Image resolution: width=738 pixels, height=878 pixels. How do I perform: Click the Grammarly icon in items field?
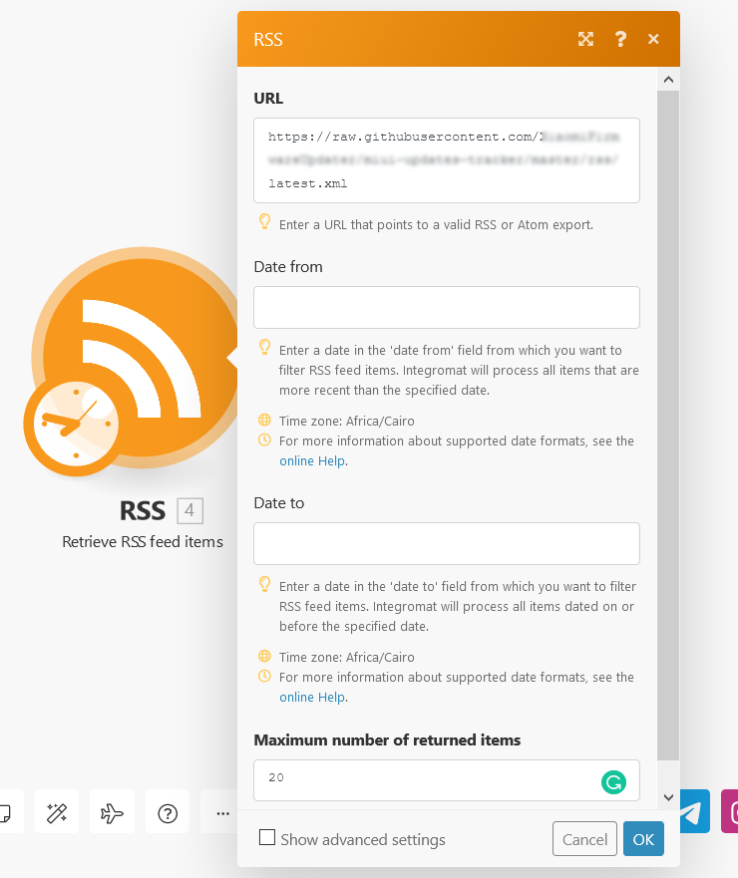tap(613, 781)
